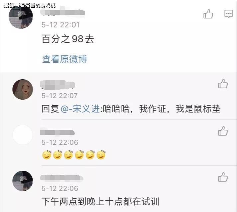Like the "下午两点到晚上十点都在试训" reply
This screenshot has width=237, height=212.
pyautogui.click(x=223, y=177)
